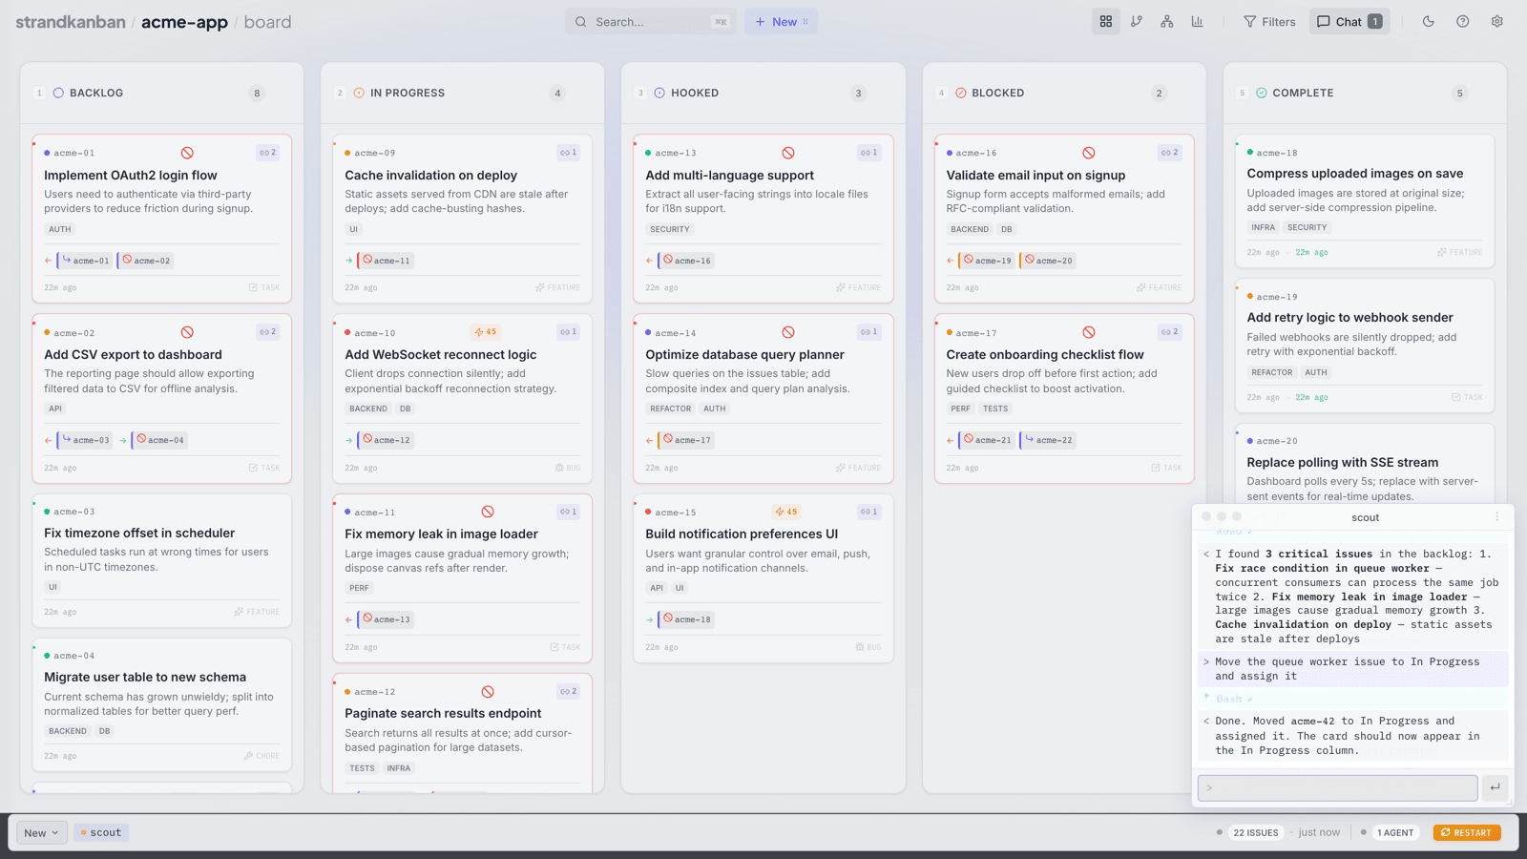Toggle the Filters button
The width and height of the screenshot is (1527, 859).
(x=1269, y=22)
